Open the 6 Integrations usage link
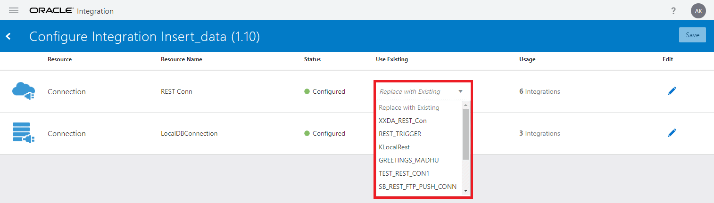The width and height of the screenshot is (714, 203). pos(540,91)
